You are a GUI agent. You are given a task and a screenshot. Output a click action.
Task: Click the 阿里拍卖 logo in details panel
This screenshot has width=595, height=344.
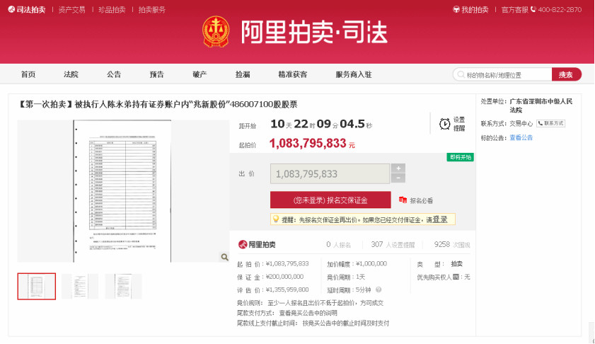[x=257, y=244]
